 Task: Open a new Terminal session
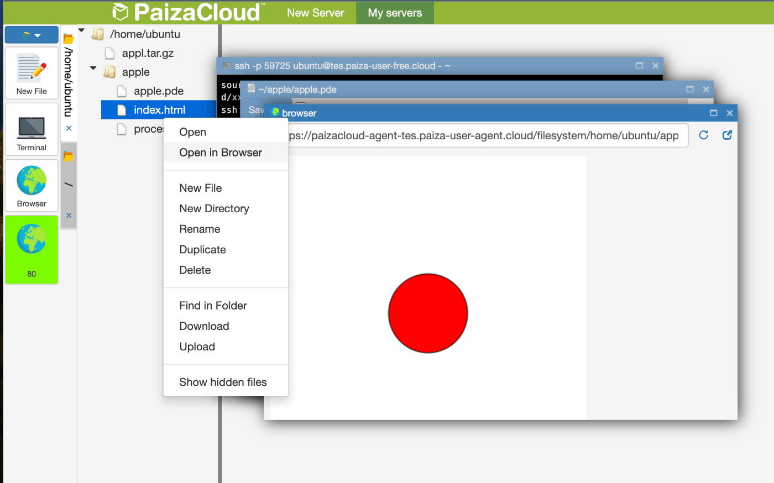pyautogui.click(x=31, y=129)
